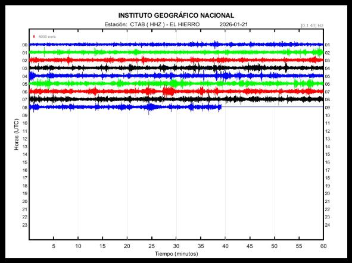The width and height of the screenshot is (352, 263).
Task: Click the 55 tick on the Tiempo axis
Action: pos(299,246)
